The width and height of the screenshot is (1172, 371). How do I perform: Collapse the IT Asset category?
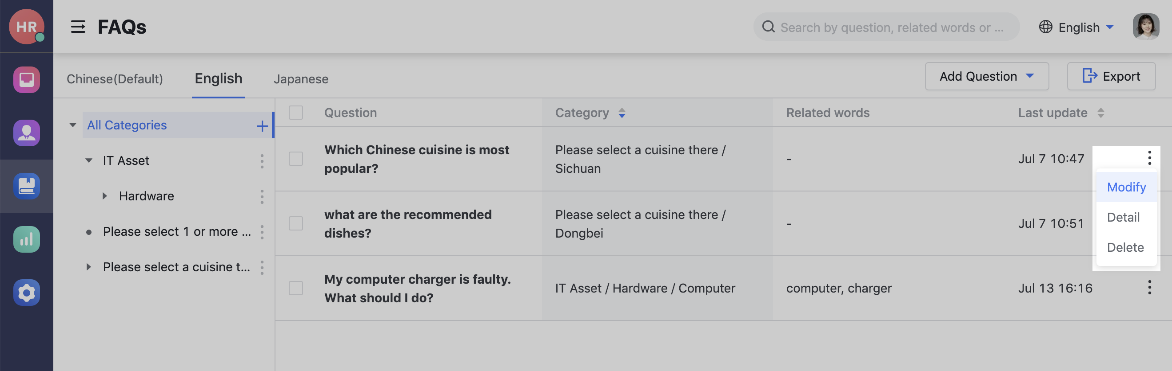pyautogui.click(x=89, y=160)
